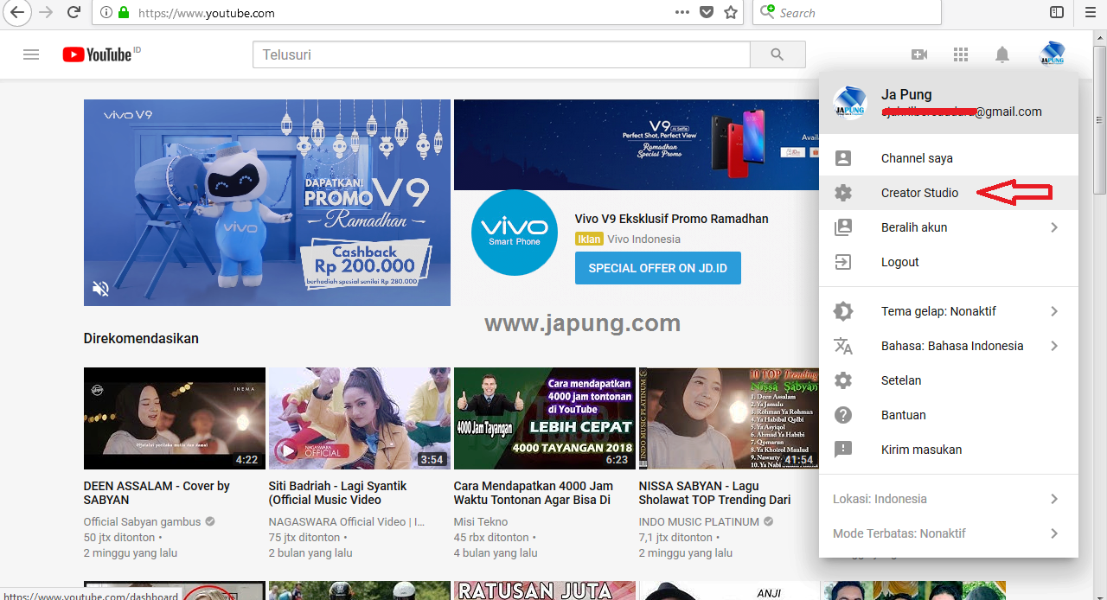Click the Tema gelap brightness icon

click(843, 311)
